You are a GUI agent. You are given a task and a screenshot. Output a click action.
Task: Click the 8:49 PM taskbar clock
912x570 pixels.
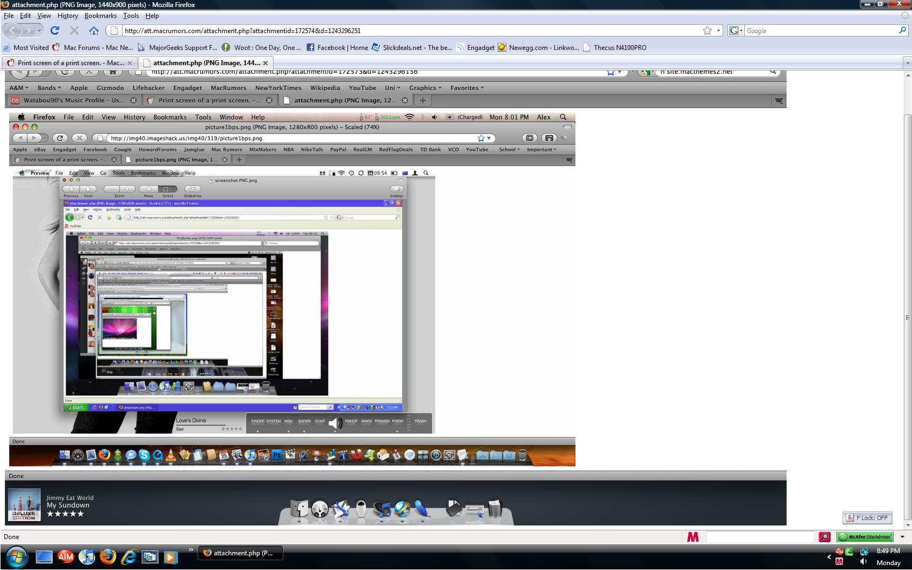pos(888,551)
